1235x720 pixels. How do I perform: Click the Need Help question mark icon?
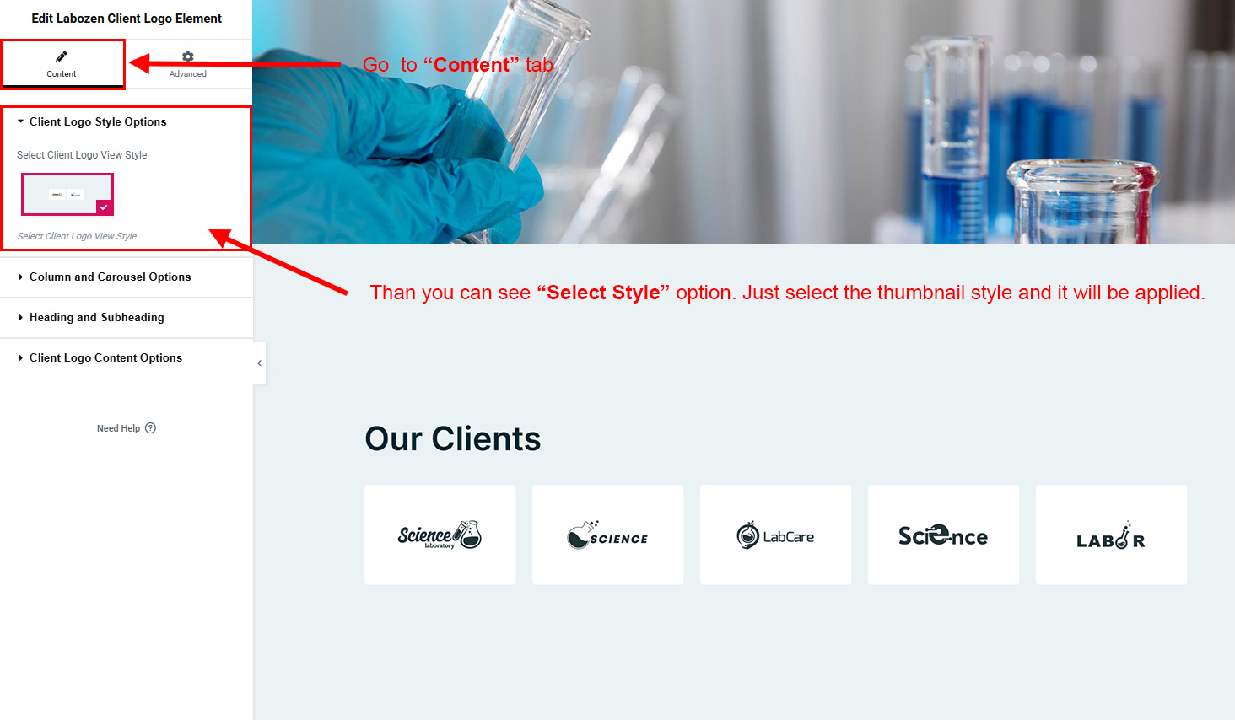pos(150,428)
